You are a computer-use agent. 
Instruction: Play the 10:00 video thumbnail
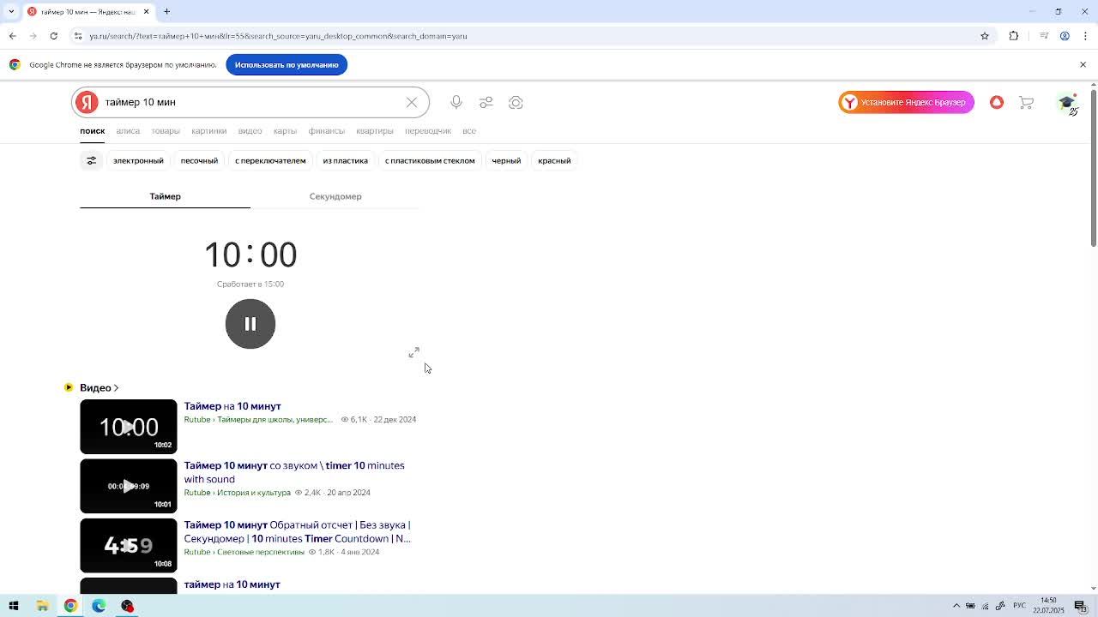coord(129,427)
